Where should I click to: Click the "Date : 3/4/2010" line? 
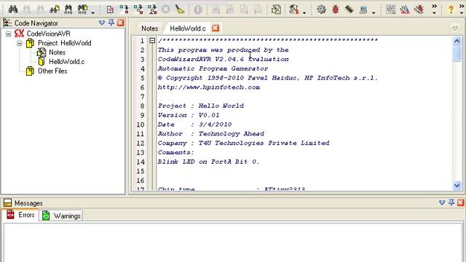tap(195, 124)
